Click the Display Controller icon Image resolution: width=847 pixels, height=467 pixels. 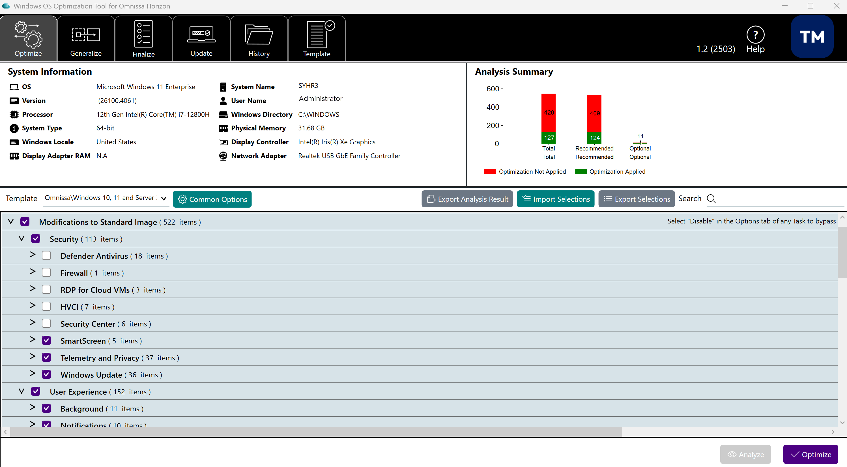(223, 142)
